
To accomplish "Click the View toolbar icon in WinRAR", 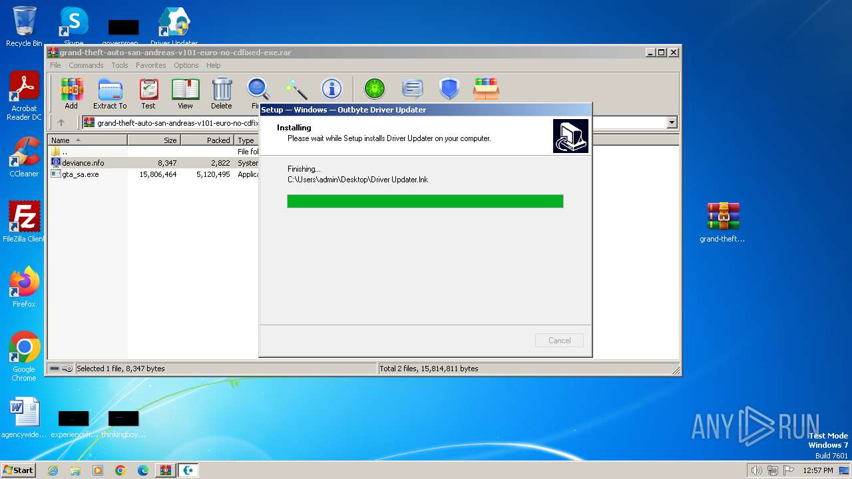I will coord(185,93).
